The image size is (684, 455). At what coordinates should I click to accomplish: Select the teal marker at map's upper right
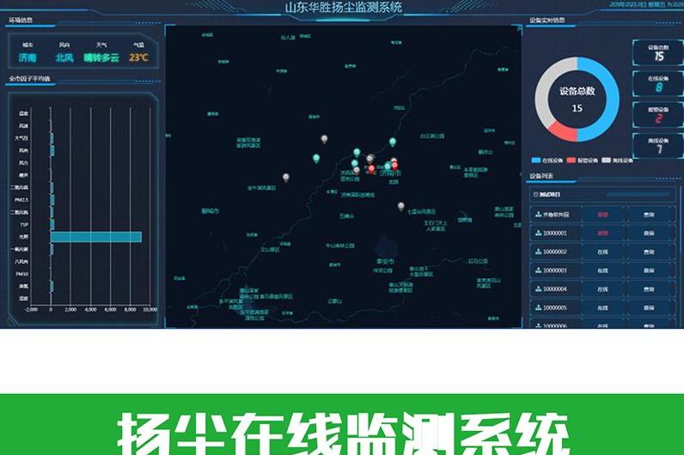pyautogui.click(x=393, y=142)
